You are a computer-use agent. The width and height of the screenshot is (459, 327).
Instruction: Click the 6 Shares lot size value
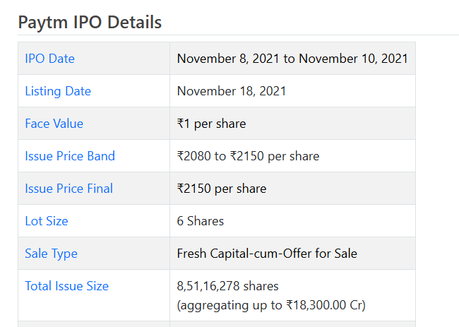tap(201, 221)
